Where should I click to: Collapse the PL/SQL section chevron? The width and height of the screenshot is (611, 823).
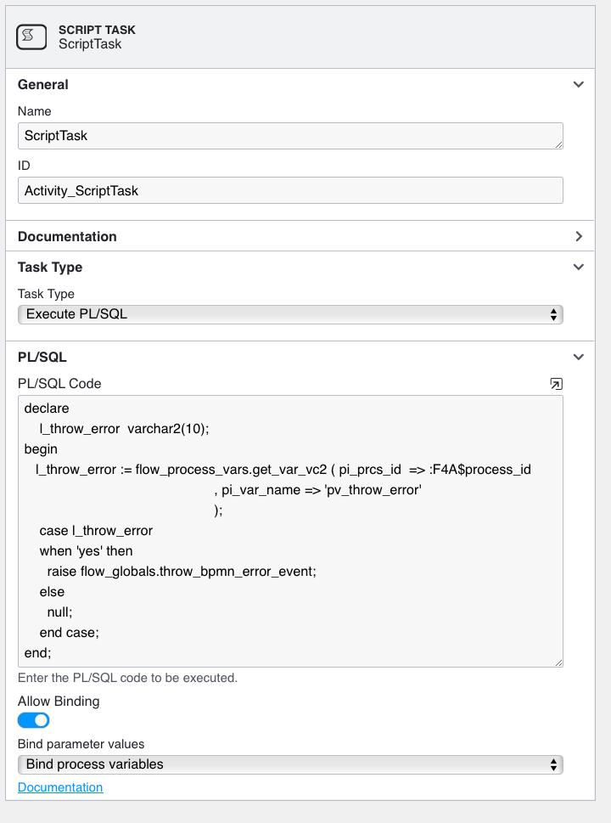[579, 357]
